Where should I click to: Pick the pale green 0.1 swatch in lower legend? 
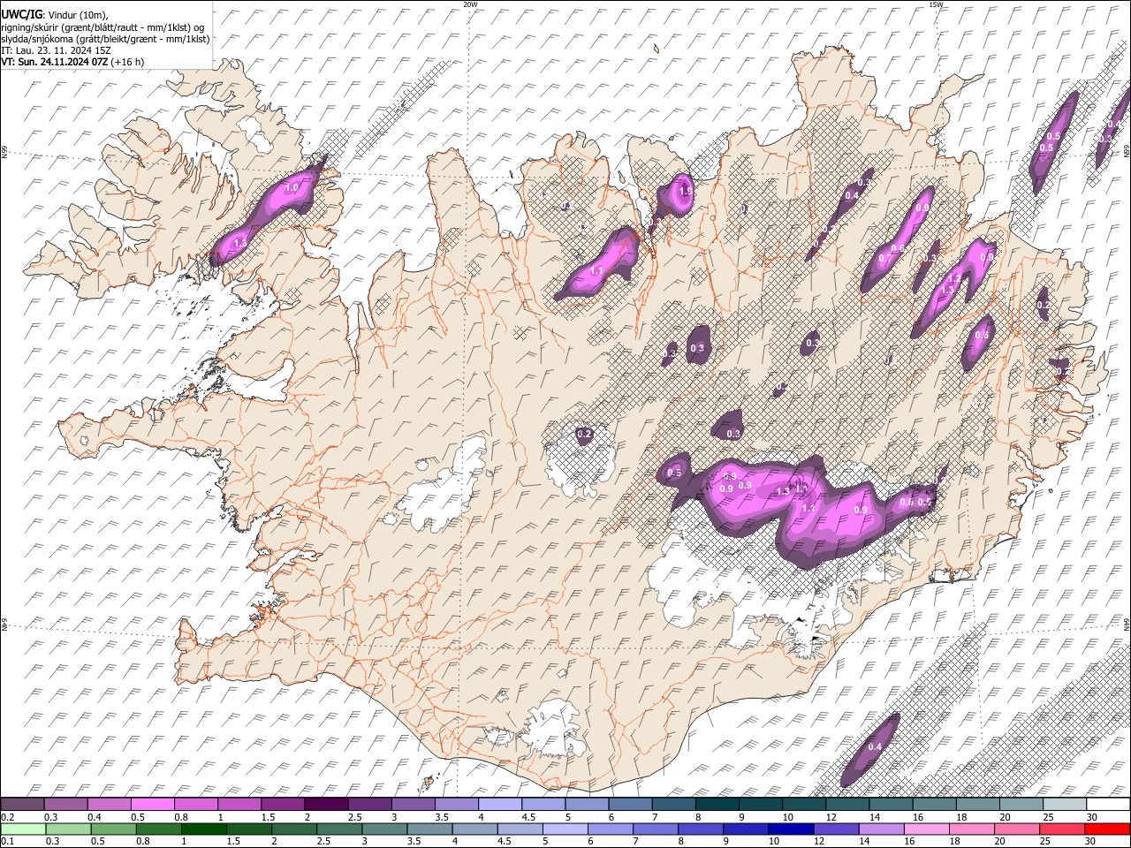[x=22, y=829]
